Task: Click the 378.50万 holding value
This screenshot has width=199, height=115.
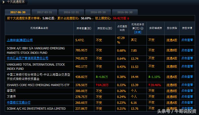Action: [81, 85]
